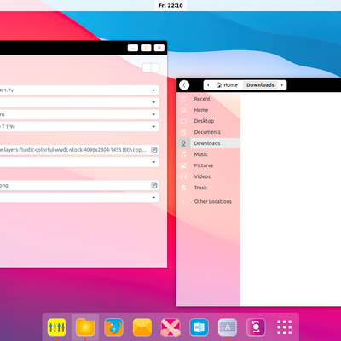Click the Recent clock icon in Files sidebar
Screen dimensions: 341x341
[x=183, y=99]
